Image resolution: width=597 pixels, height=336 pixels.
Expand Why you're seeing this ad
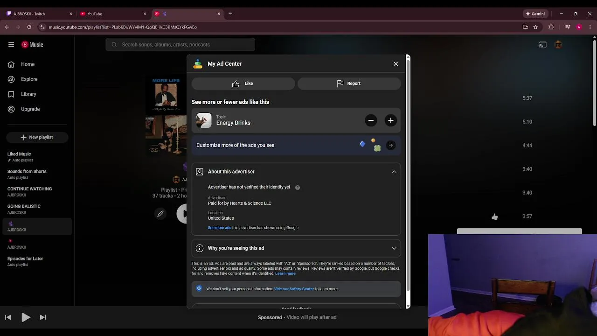(394, 248)
